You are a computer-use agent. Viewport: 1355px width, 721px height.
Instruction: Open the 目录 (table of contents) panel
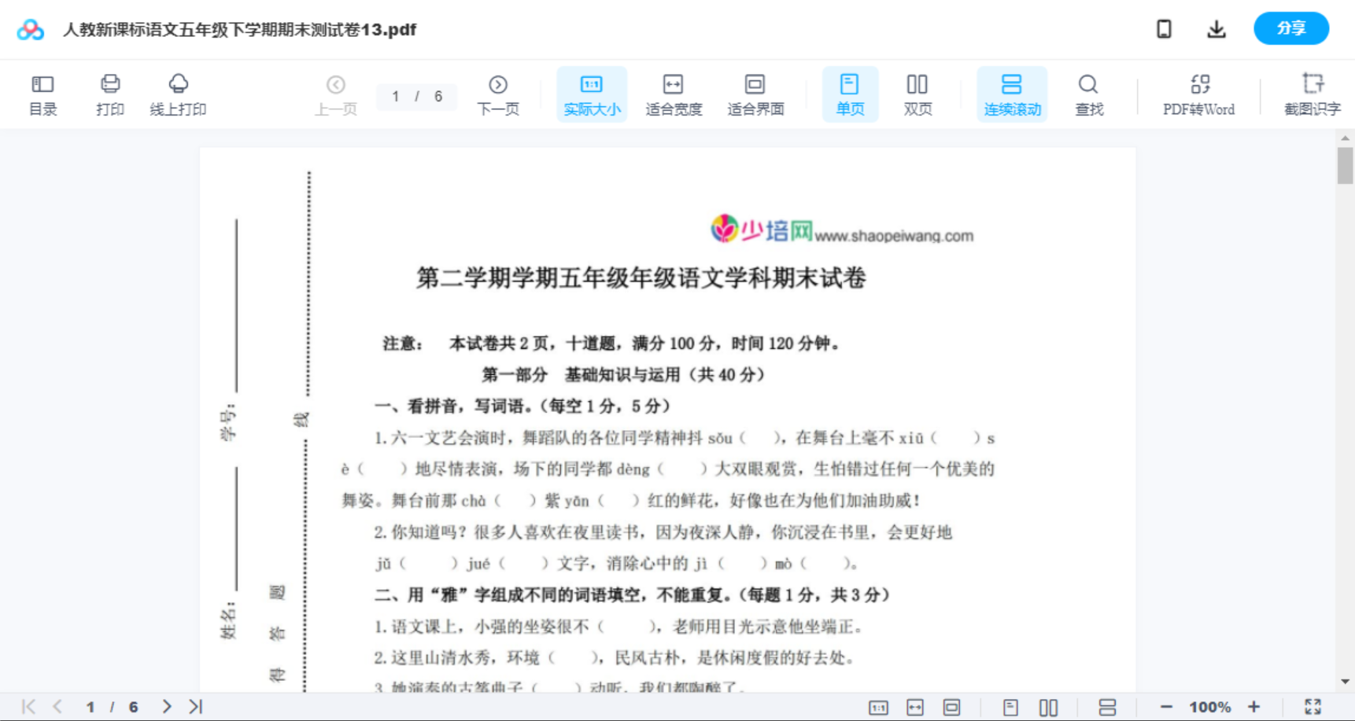[42, 94]
